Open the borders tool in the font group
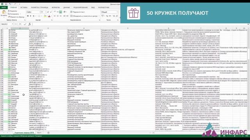The image size is (250, 140). pos(39,16)
